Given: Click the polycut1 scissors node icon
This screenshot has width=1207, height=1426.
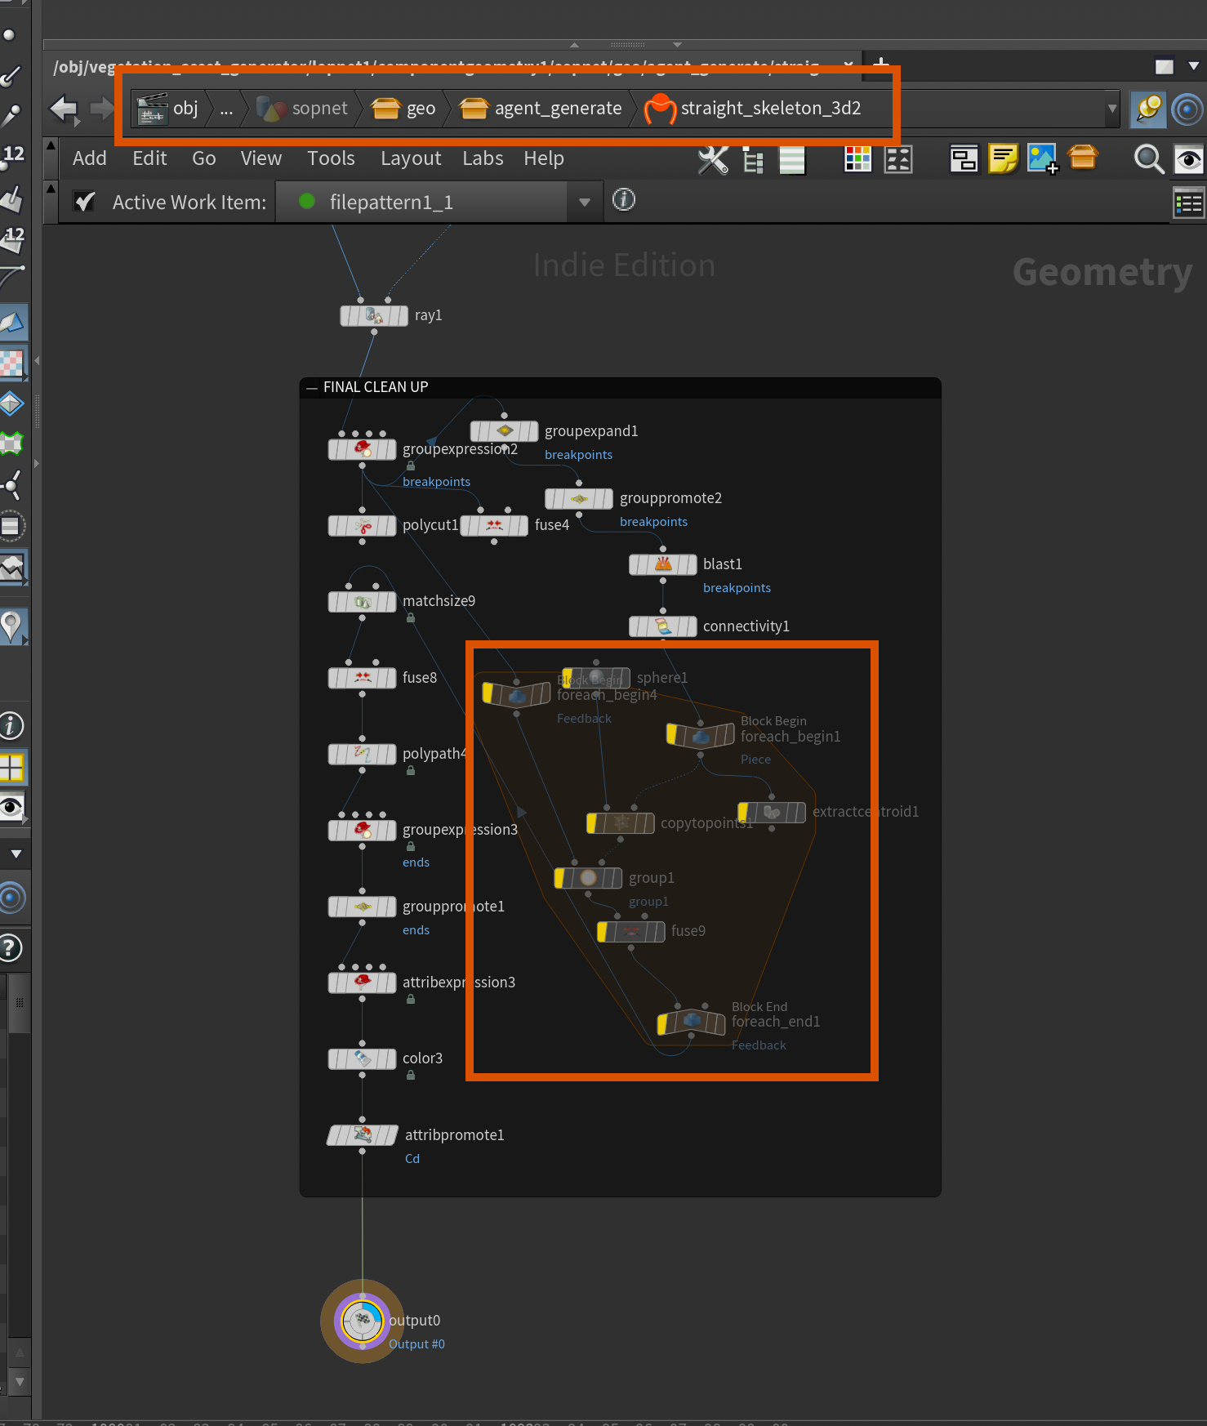Looking at the screenshot, I should [x=363, y=526].
